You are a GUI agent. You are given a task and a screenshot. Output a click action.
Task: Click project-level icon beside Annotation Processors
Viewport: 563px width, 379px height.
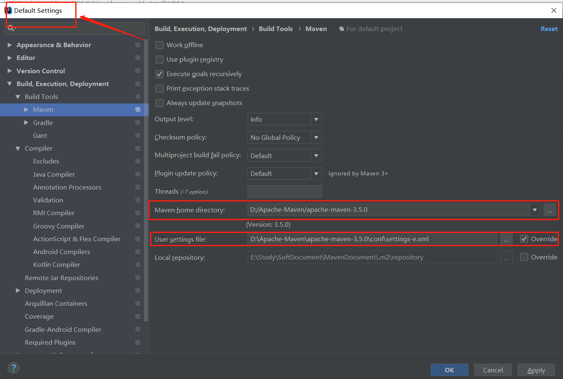tap(138, 187)
